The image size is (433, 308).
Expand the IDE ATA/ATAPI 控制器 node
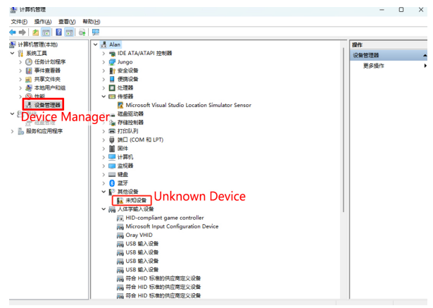[x=103, y=54]
